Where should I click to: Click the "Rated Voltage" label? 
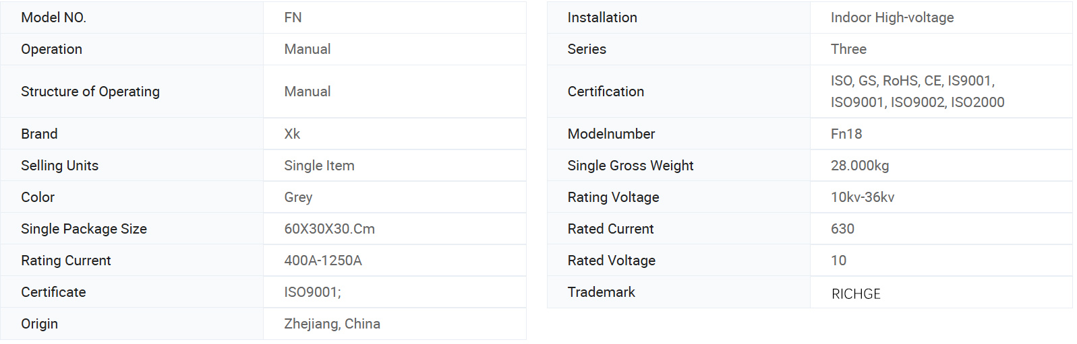click(611, 261)
